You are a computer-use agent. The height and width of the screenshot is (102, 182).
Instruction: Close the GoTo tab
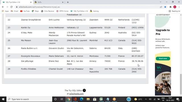63,2
